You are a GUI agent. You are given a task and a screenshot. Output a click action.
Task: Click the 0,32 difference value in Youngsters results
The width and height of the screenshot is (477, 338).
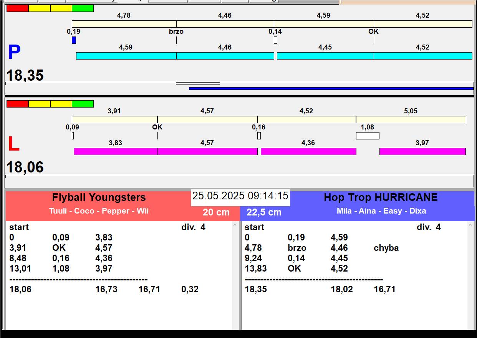pos(190,289)
